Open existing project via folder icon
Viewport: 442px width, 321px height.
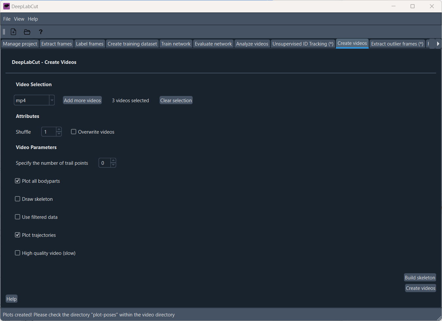[27, 32]
